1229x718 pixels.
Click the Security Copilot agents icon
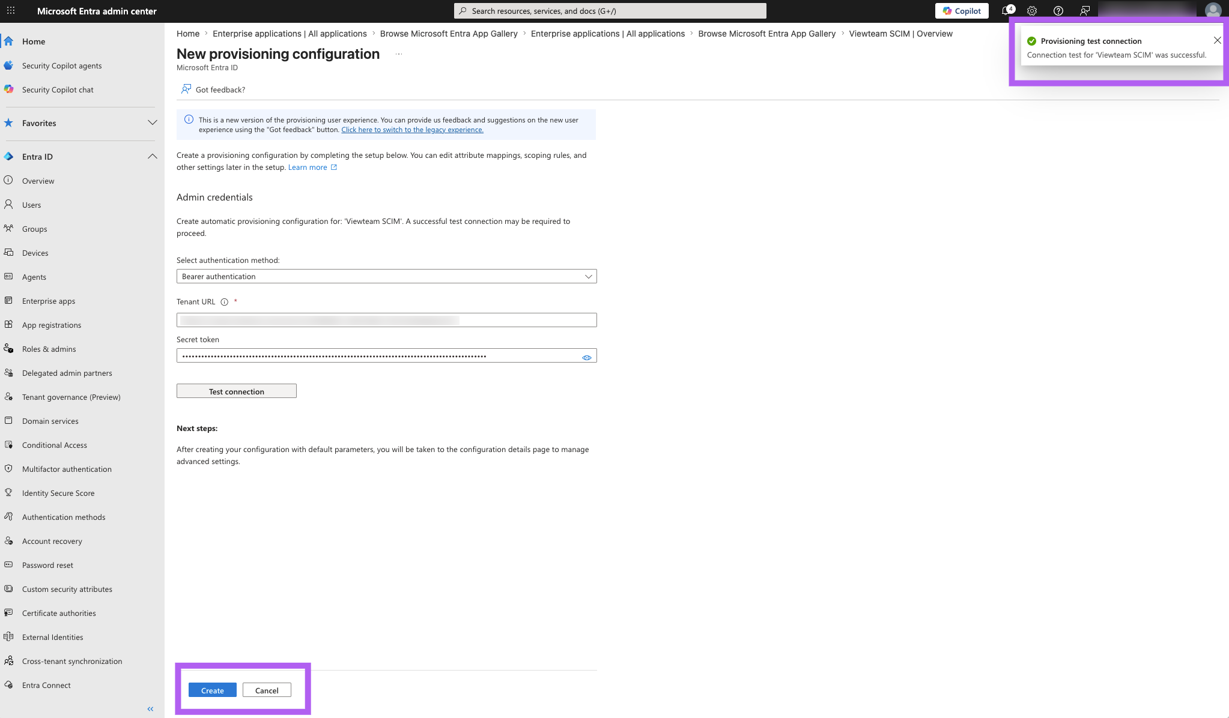click(x=8, y=65)
